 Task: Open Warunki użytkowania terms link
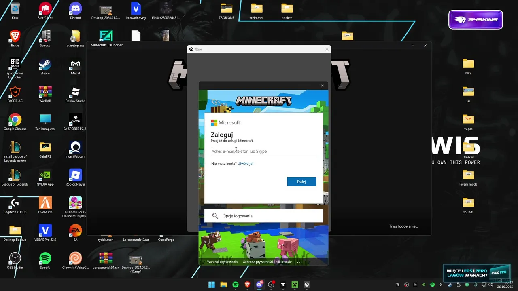coord(222,262)
